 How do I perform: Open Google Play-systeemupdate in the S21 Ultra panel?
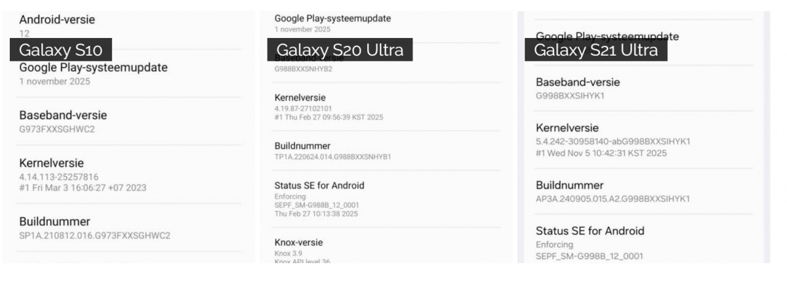(607, 37)
